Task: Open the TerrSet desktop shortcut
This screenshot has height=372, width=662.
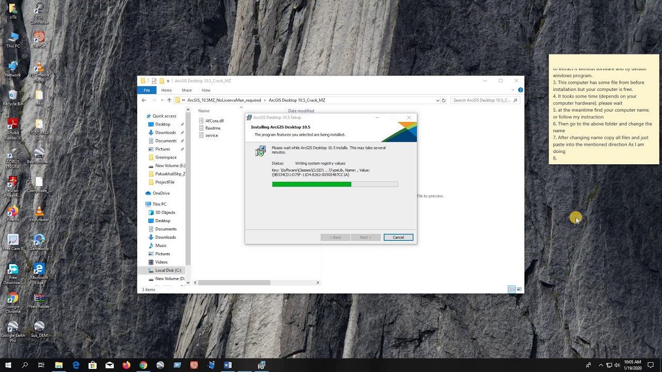Action: pyautogui.click(x=39, y=40)
